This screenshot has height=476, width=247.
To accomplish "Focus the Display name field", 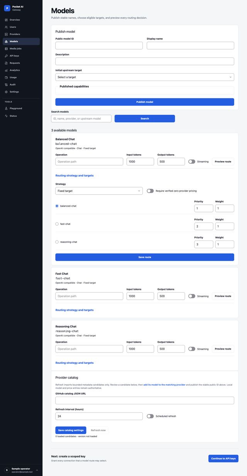I will (190, 45).
